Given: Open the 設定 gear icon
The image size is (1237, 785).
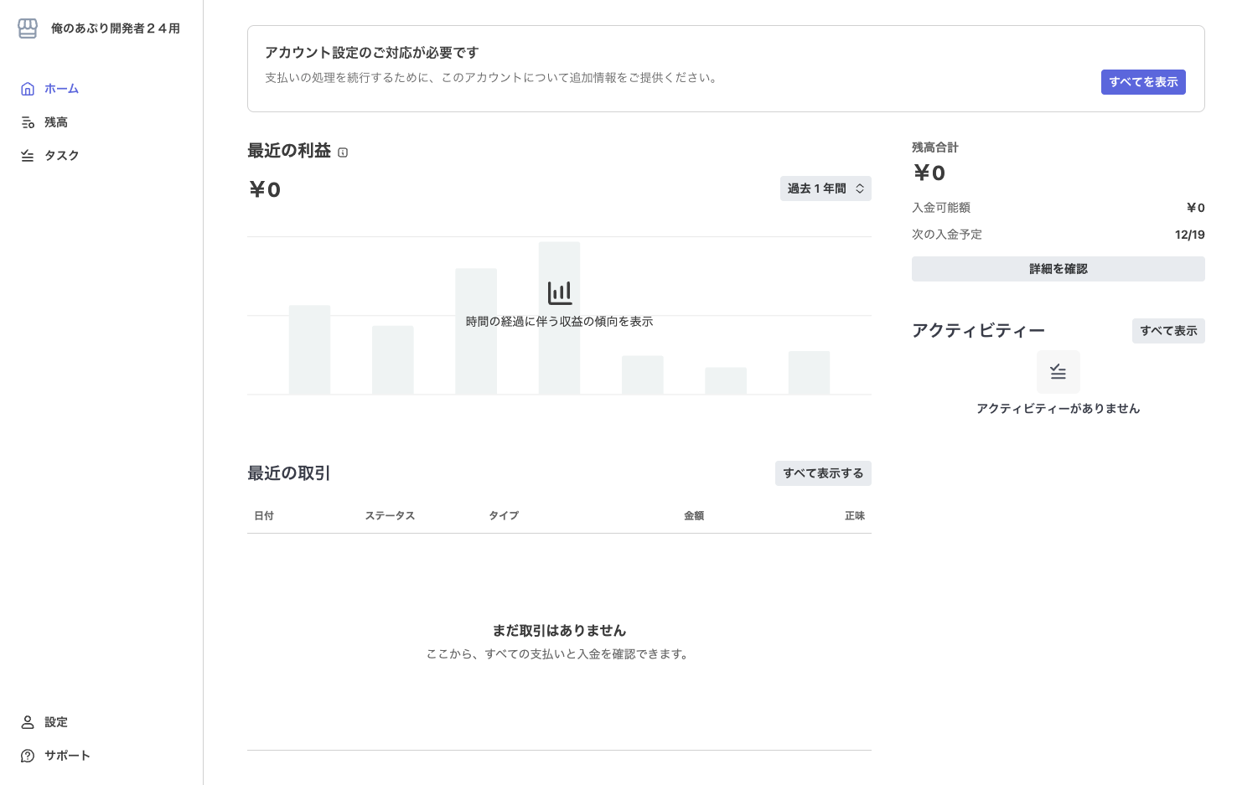Looking at the screenshot, I should tap(28, 721).
